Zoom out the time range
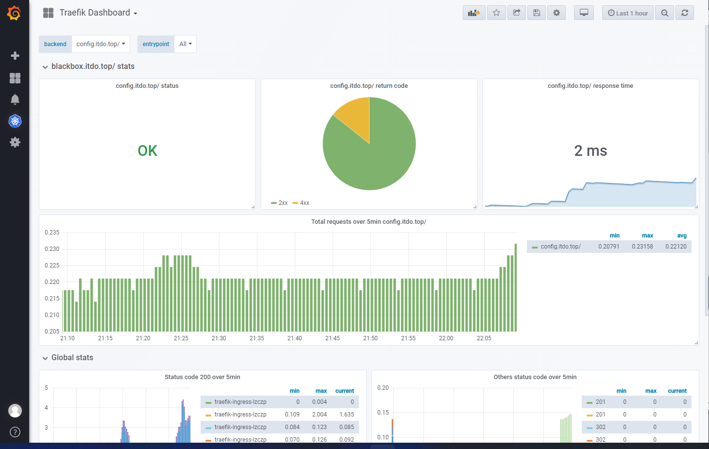Viewport: 709px width, 449px height. [x=664, y=13]
